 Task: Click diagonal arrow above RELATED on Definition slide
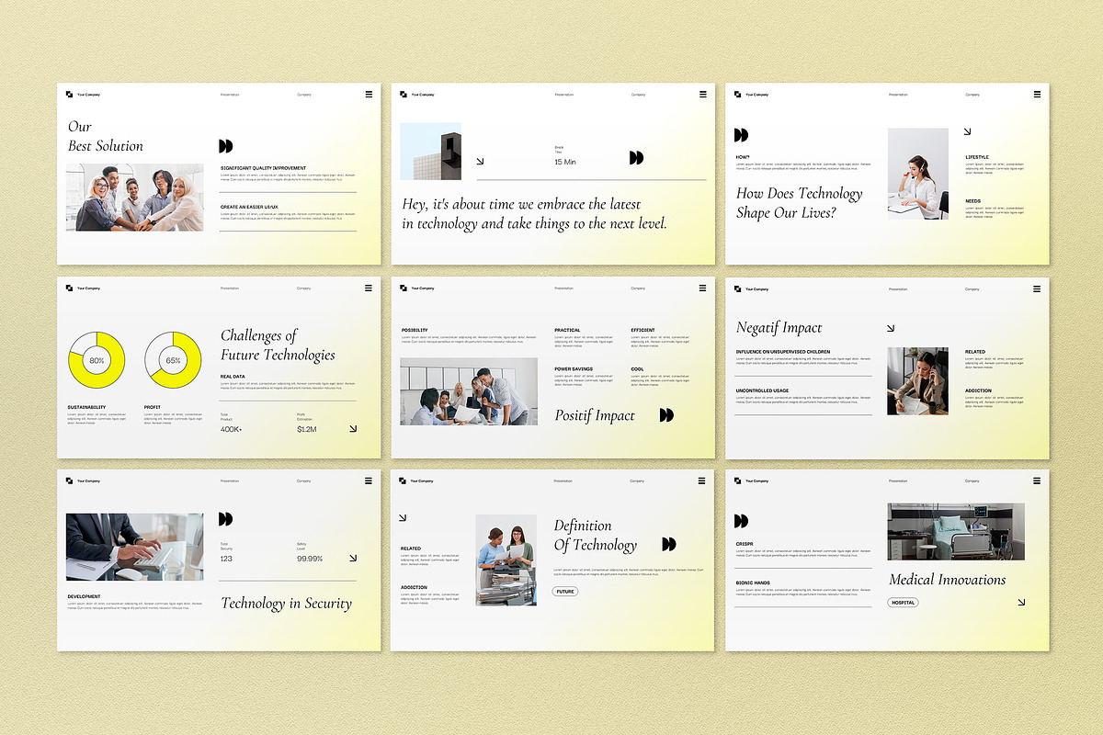pyautogui.click(x=403, y=517)
